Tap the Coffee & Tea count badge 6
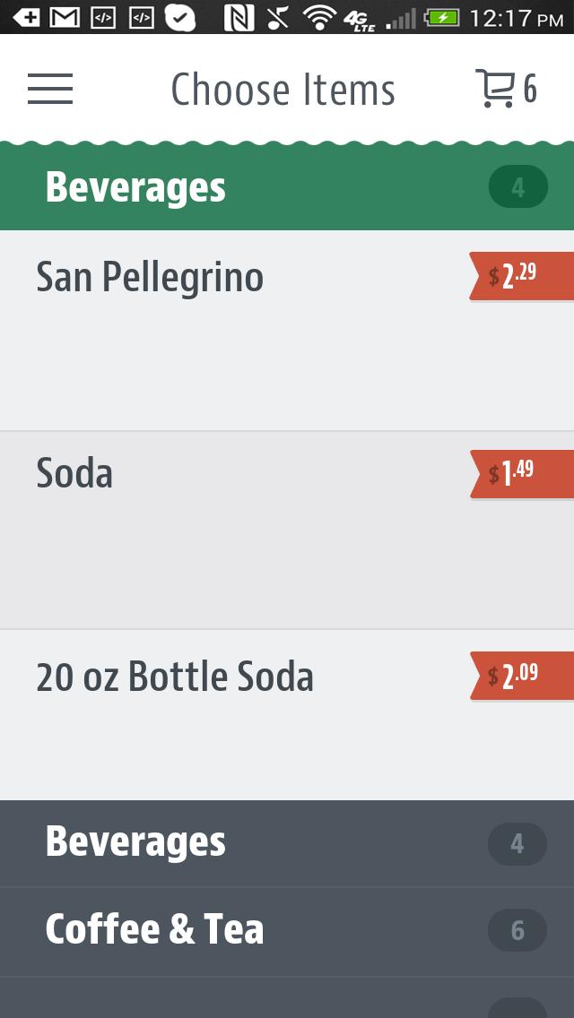Image resolution: width=574 pixels, height=1018 pixels. (517, 930)
